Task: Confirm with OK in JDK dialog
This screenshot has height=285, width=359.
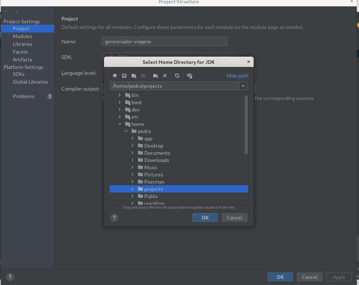Action: [x=205, y=217]
